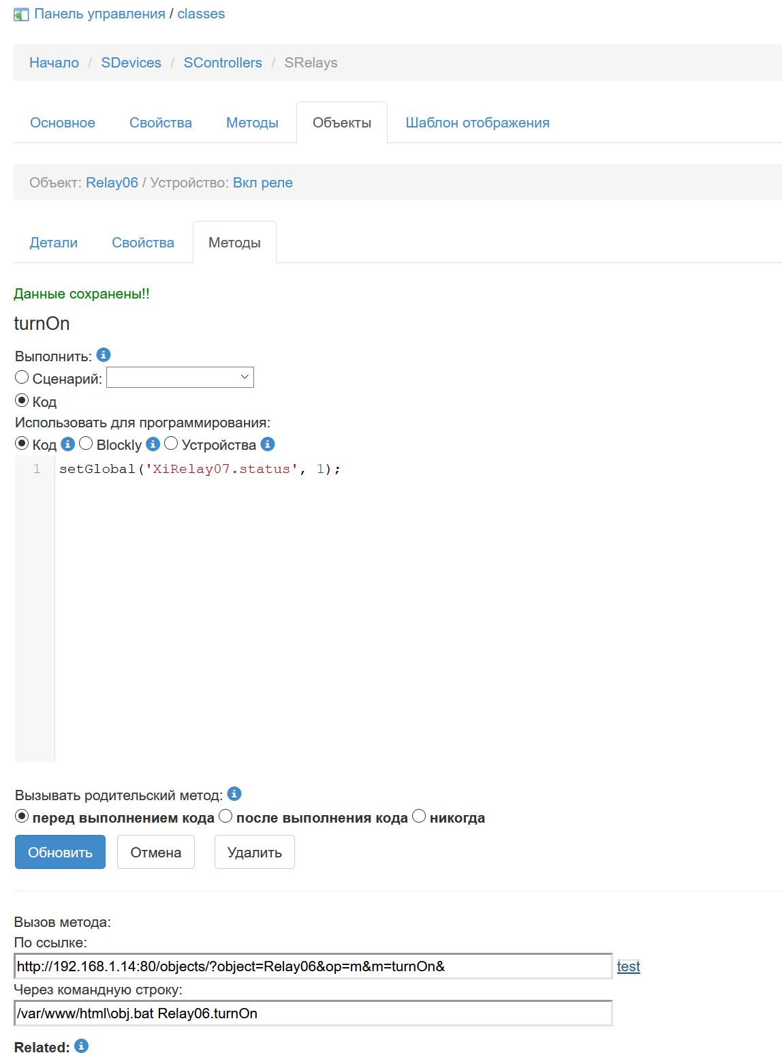This screenshot has height=1053, width=782.
Task: Open the class-level Методы tab
Action: [252, 123]
